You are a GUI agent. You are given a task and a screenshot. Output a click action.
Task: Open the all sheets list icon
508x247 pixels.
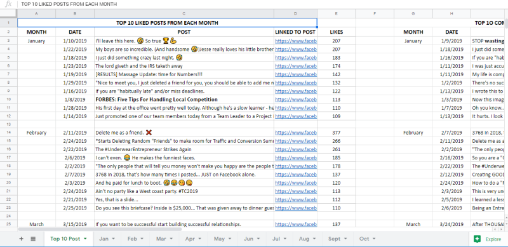coord(33,239)
